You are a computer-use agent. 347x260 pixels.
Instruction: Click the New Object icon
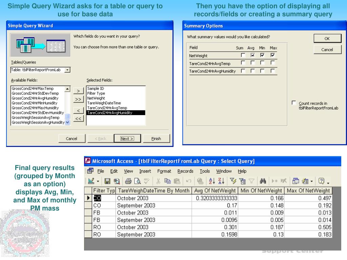coord(305,181)
